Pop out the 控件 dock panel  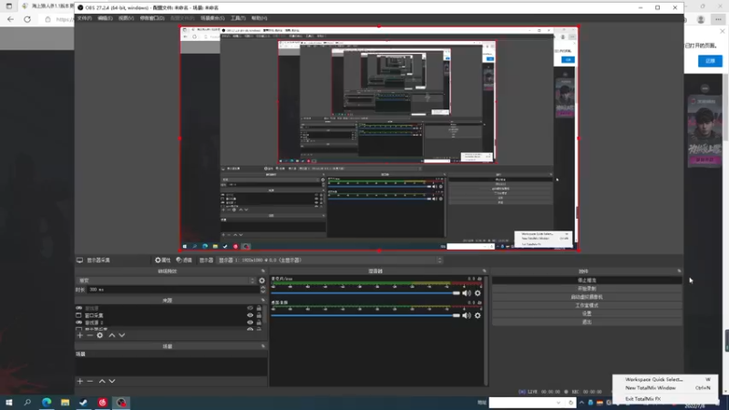(x=679, y=271)
